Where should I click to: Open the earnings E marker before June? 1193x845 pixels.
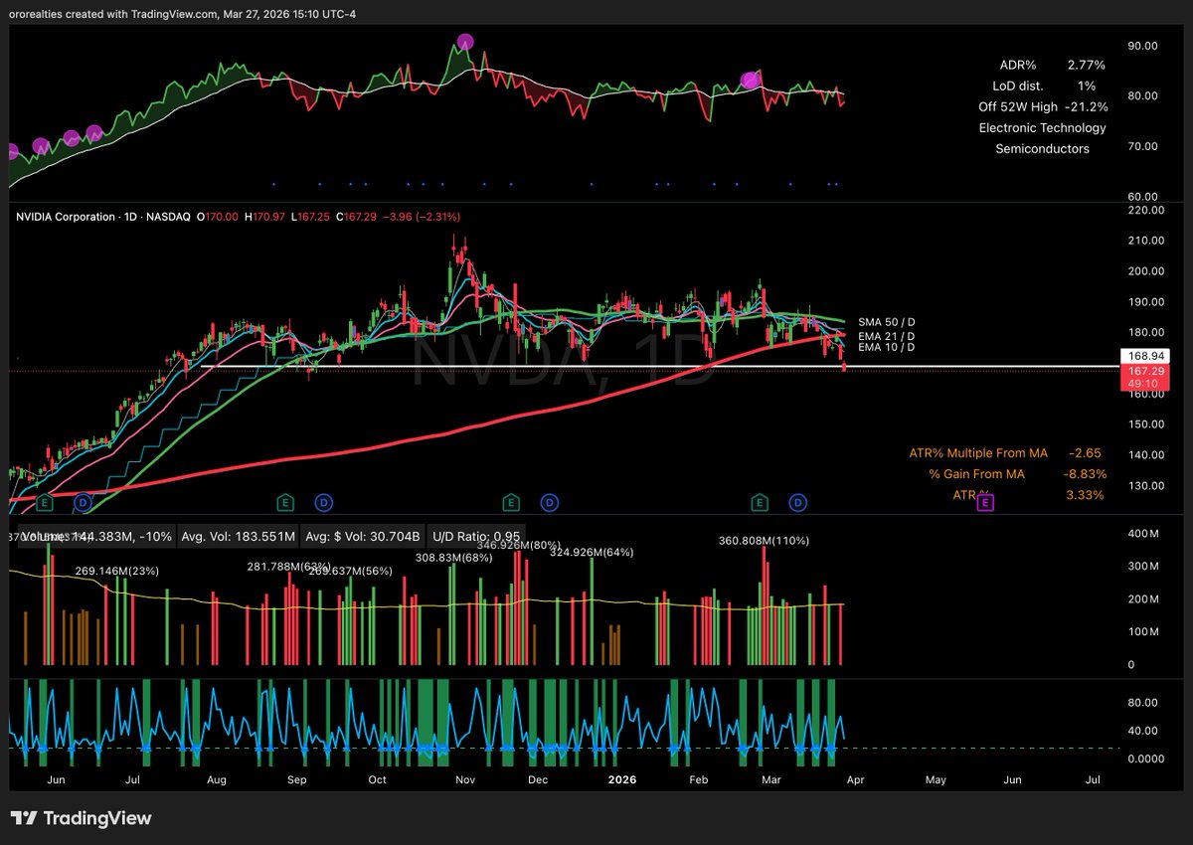tap(46, 501)
